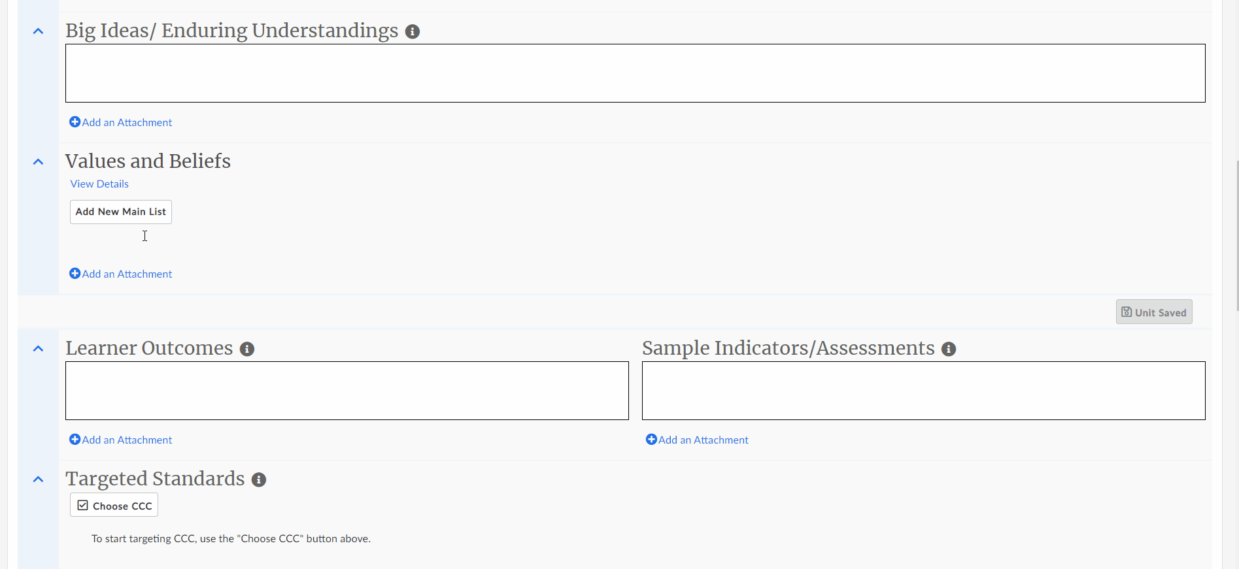Click the save disk icon on Unit Saved
The width and height of the screenshot is (1239, 569).
1127,312
